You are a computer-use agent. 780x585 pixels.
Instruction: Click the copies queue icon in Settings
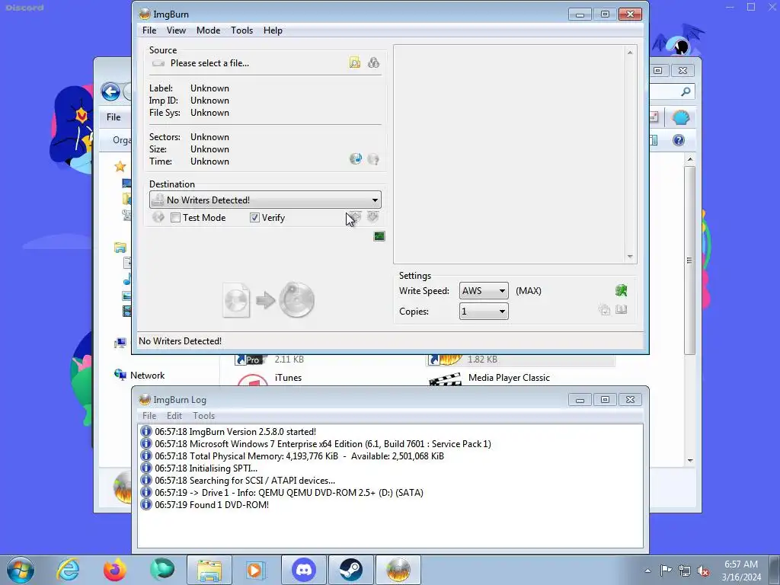[604, 310]
